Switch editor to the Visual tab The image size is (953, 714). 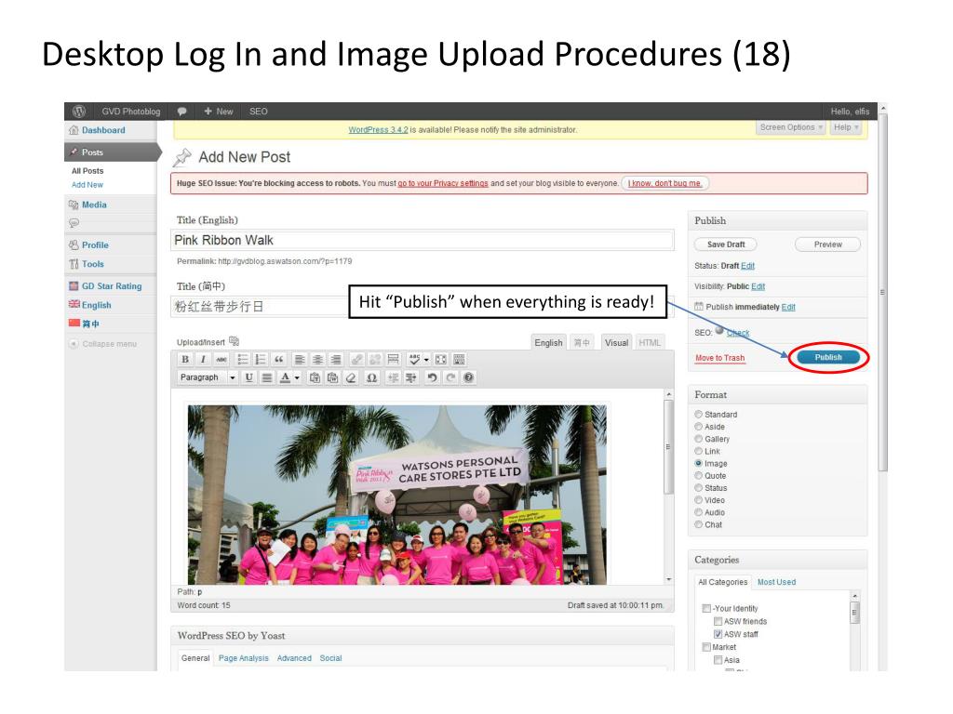616,342
